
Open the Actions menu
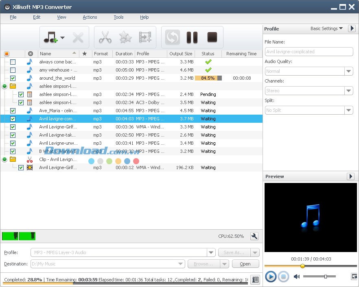click(x=90, y=17)
